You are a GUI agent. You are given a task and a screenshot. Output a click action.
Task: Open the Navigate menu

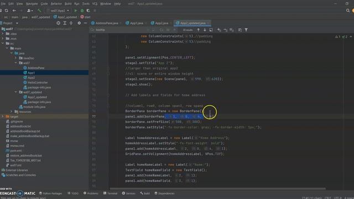(x=32, y=4)
